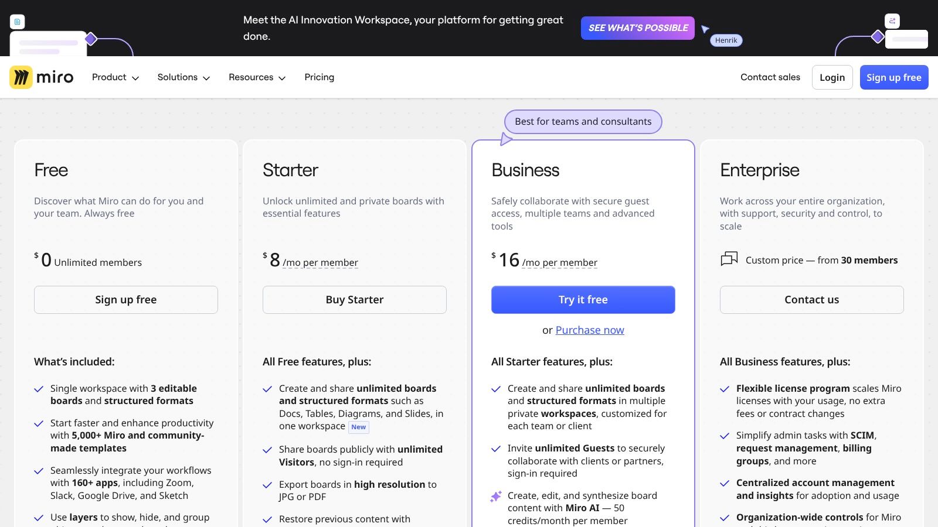Screen dimensions: 938x527
Task: Open the Solutions dropdown
Action: (183, 77)
